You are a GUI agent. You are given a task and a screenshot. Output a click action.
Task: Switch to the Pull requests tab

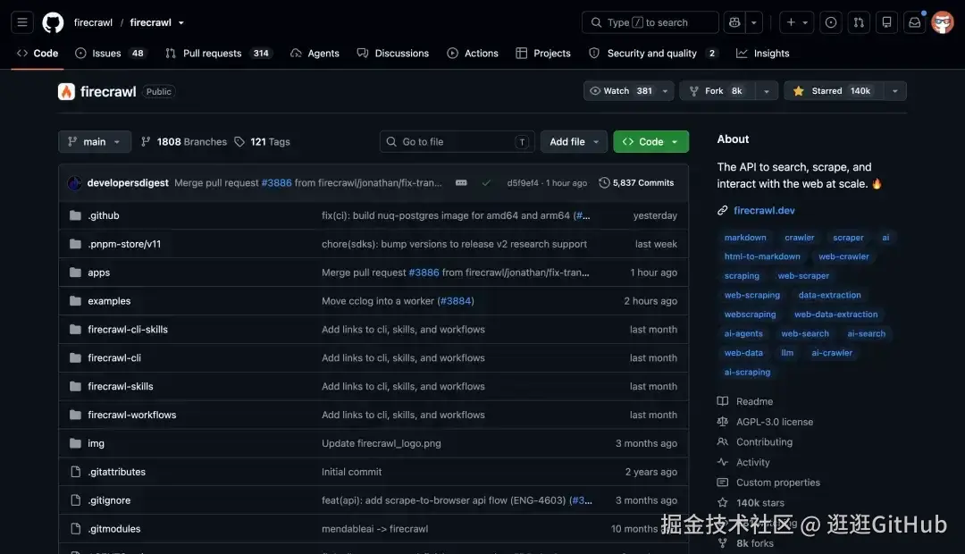click(x=218, y=54)
